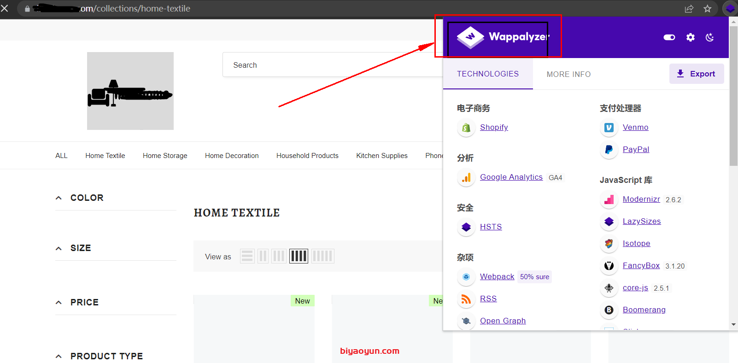The height and width of the screenshot is (363, 738).
Task: Open the Boomerang link
Action: [x=644, y=310]
